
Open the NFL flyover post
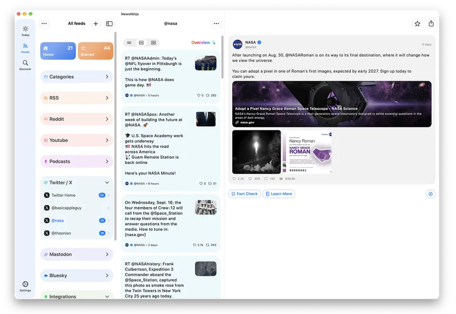click(x=171, y=76)
